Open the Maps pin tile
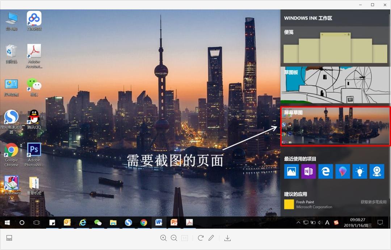 [377, 171]
